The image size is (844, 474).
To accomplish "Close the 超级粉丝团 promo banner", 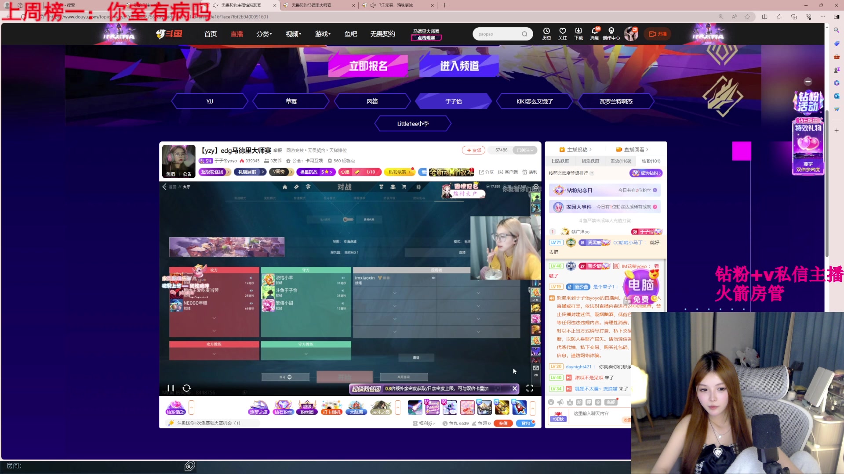I will 514,388.
